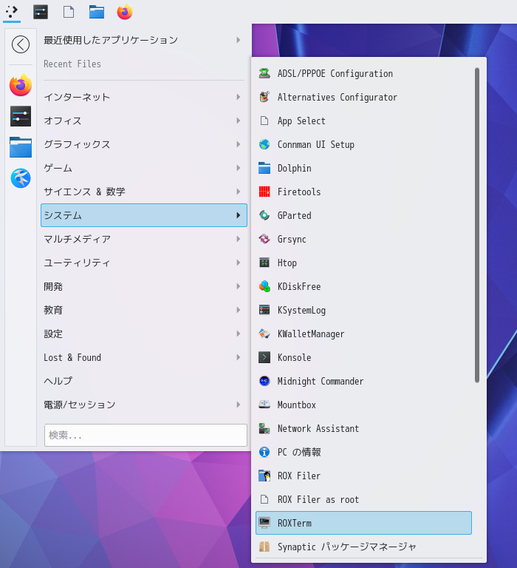517x568 pixels.
Task: Click the Connman UI Setup globe icon
Action: pyautogui.click(x=264, y=144)
